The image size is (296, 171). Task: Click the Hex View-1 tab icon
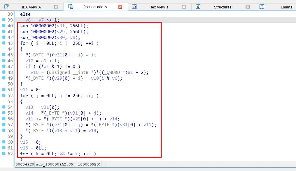[x=134, y=7]
